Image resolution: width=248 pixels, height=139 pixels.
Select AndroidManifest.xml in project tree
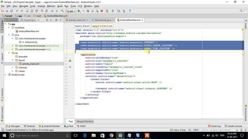[29, 31]
